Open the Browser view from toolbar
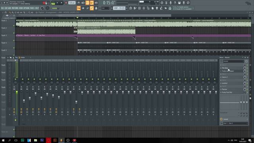 pyautogui.click(x=148, y=8)
